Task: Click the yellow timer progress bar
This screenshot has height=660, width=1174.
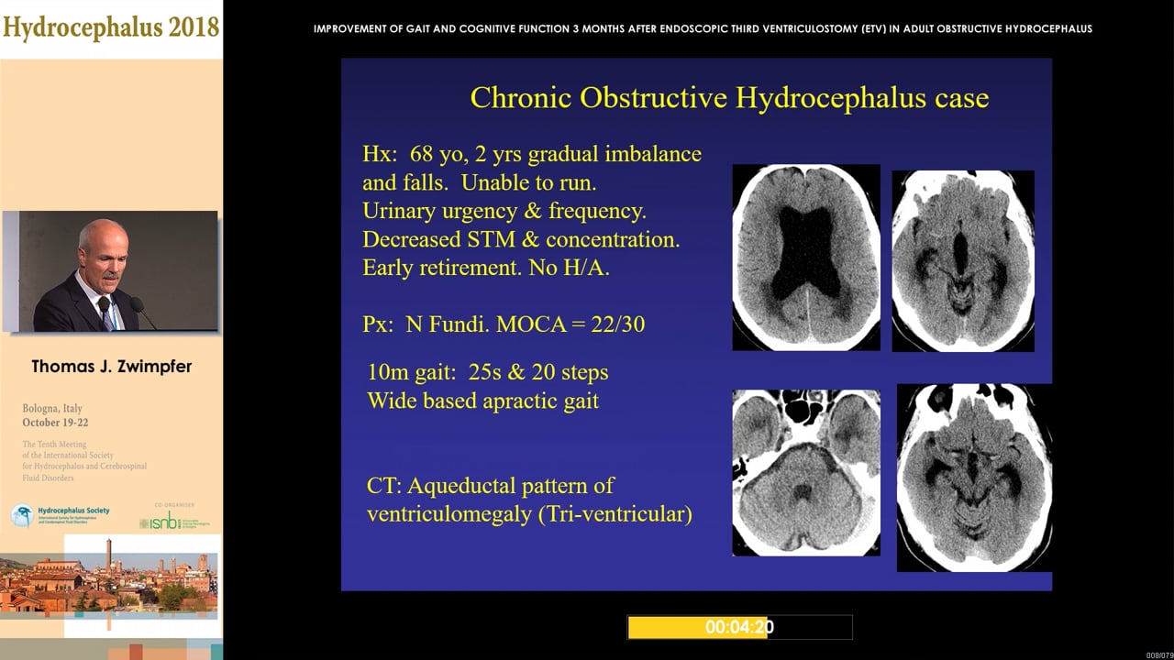Action: click(x=740, y=627)
